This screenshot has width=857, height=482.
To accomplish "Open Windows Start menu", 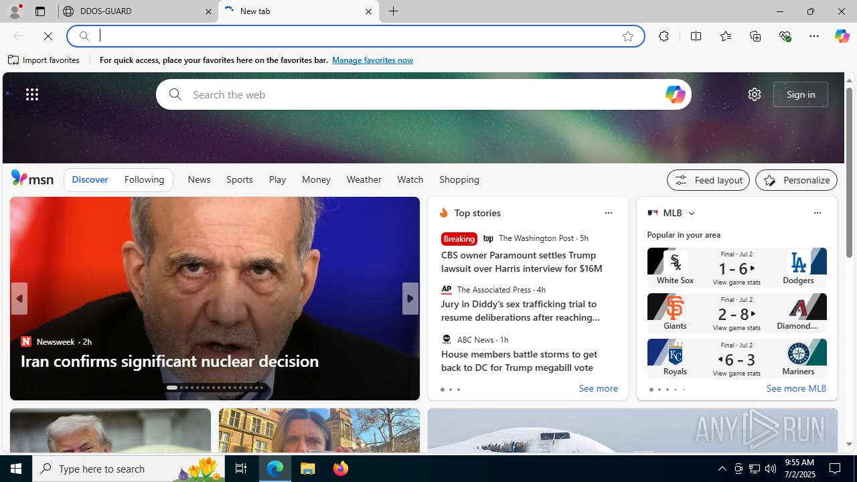I will 16,469.
